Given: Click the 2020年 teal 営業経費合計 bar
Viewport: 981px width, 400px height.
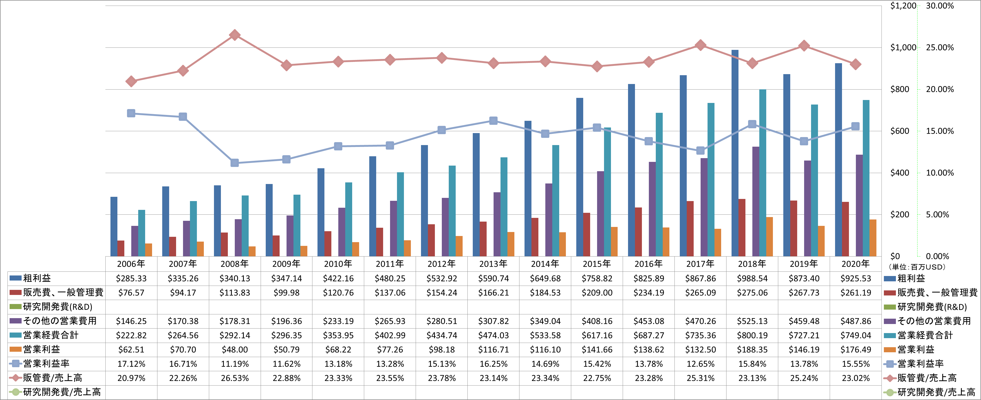Looking at the screenshot, I should (866, 178).
